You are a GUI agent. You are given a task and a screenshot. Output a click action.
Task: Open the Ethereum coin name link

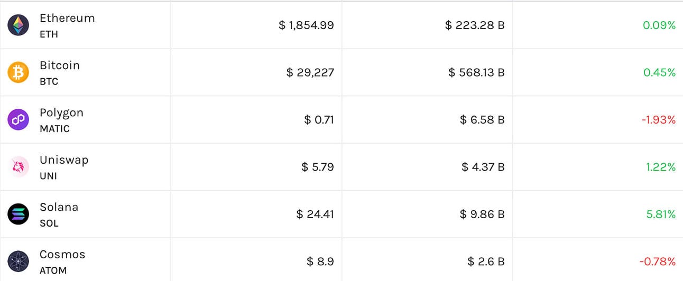tap(67, 18)
